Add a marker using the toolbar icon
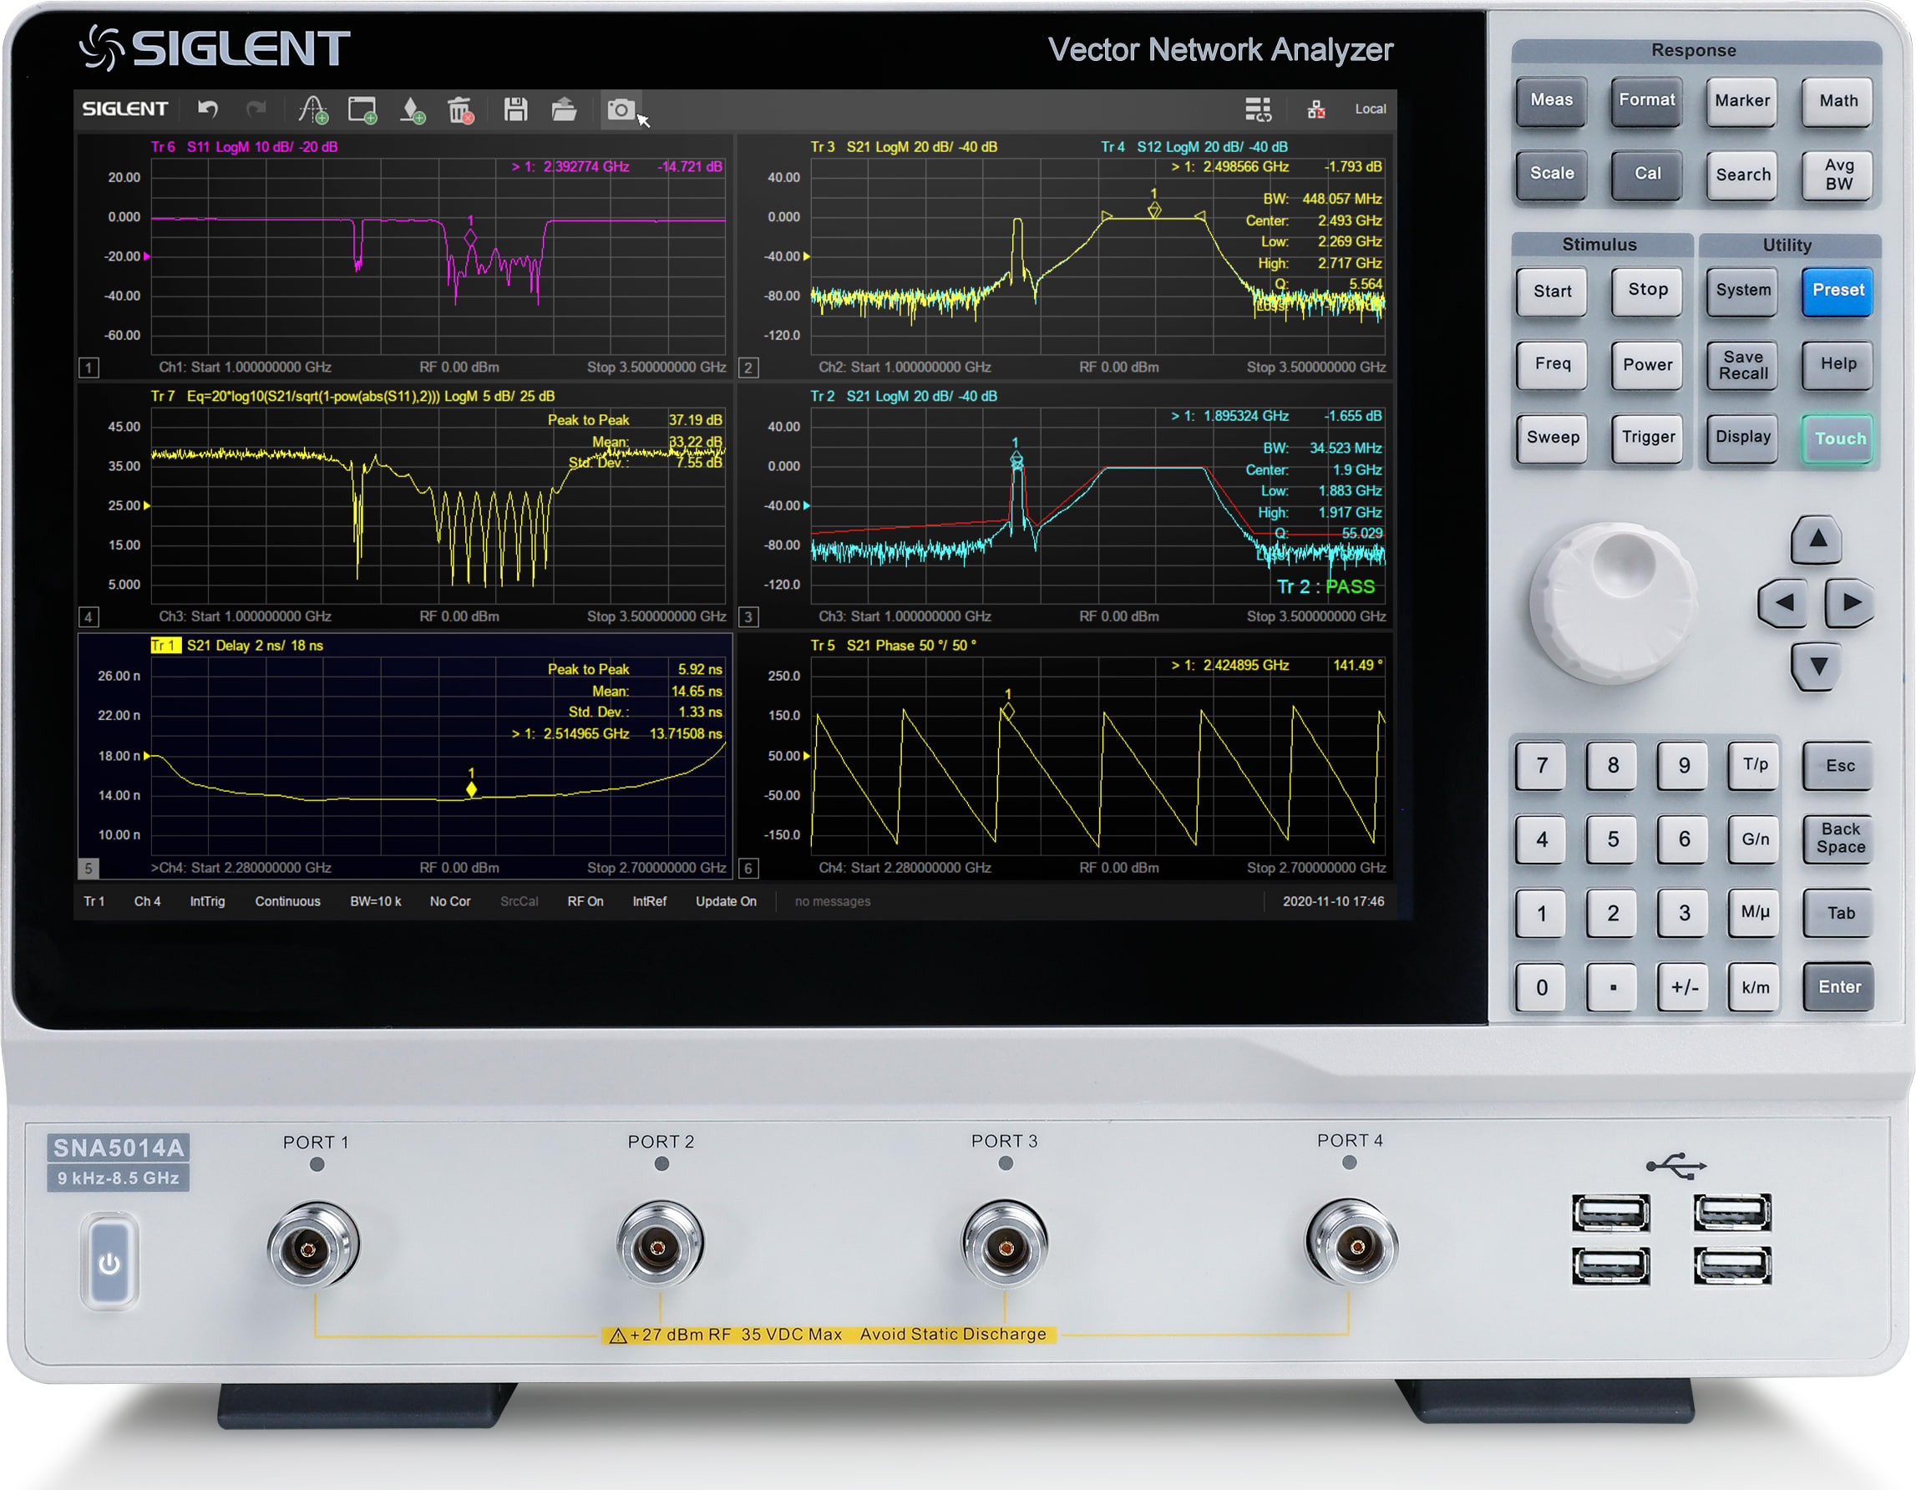Screen dimensions: 1916x1490 413,110
